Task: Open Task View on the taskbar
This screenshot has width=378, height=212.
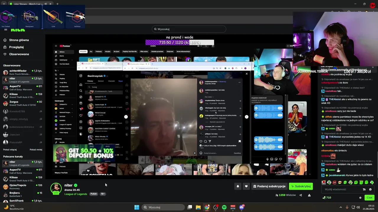Action: click(x=190, y=207)
